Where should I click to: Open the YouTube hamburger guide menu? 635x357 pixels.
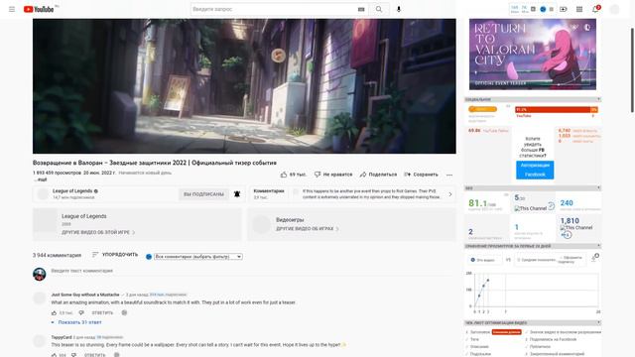pos(12,9)
